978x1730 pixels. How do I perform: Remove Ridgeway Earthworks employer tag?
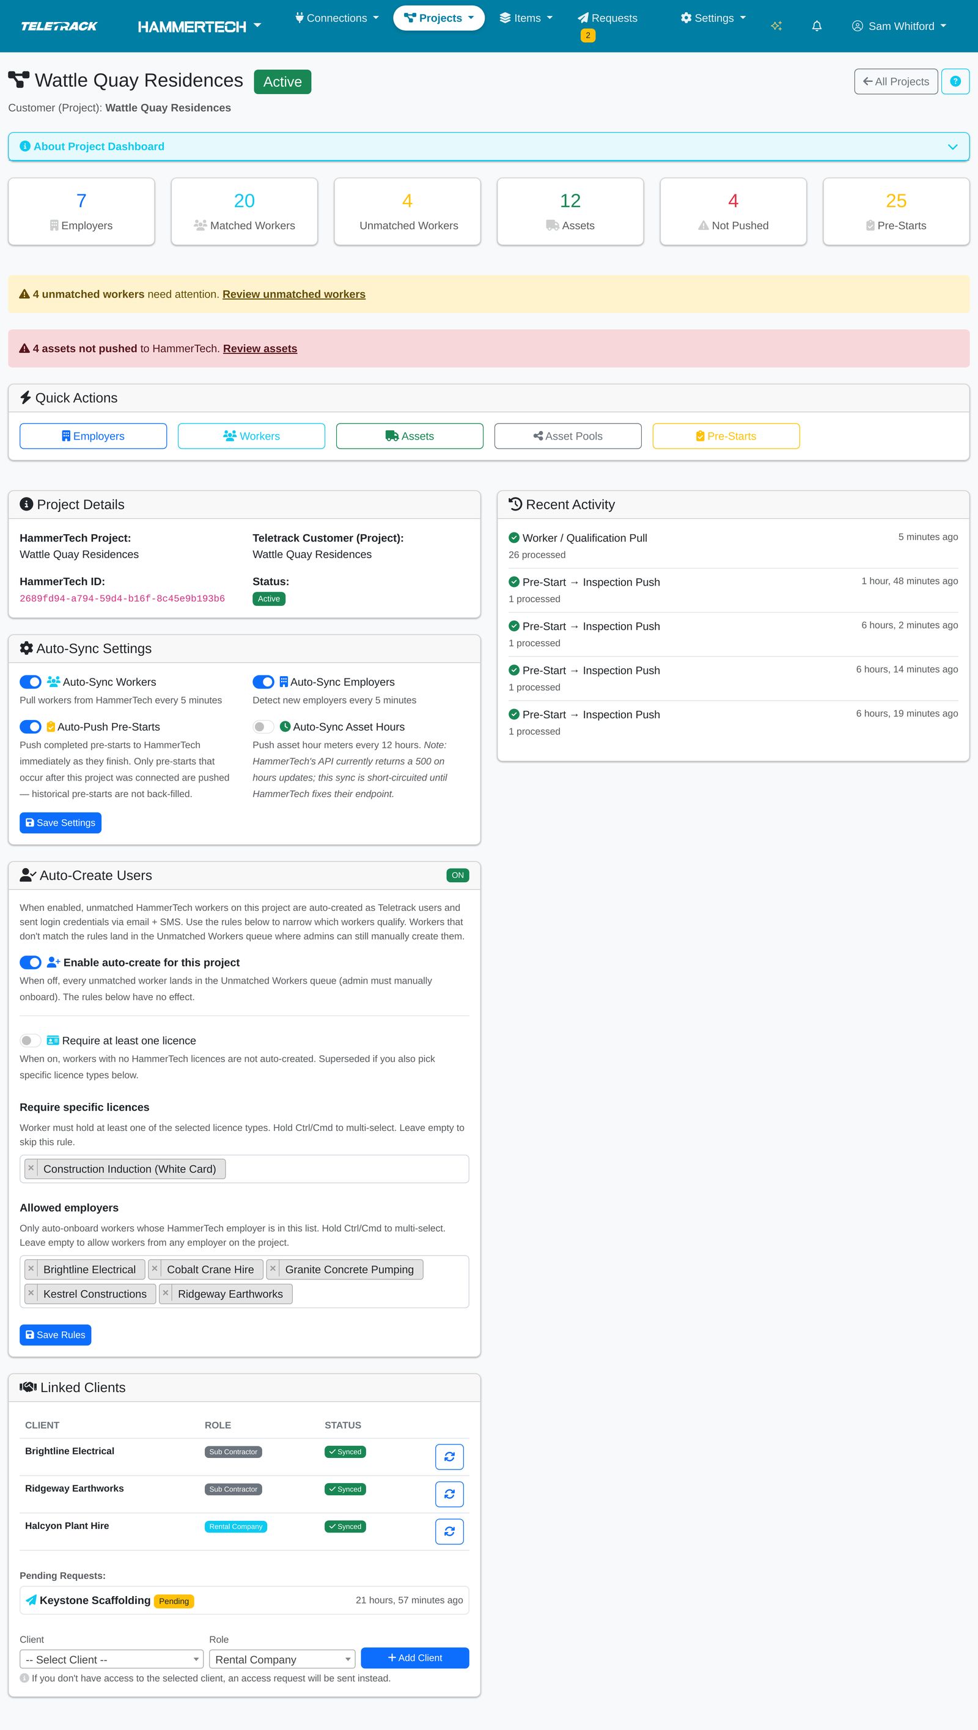[165, 1294]
